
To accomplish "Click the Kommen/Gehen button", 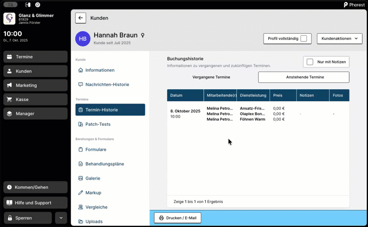I will (35, 187).
